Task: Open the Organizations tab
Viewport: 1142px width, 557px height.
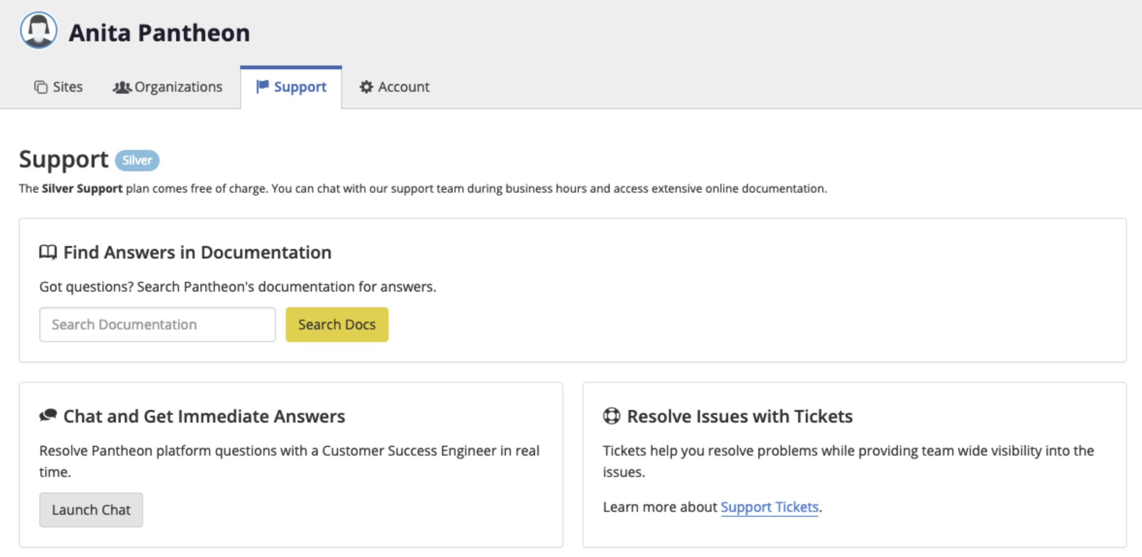Action: coord(179,87)
